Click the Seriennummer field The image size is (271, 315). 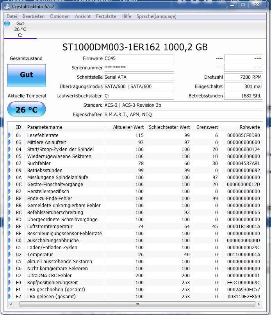point(139,68)
